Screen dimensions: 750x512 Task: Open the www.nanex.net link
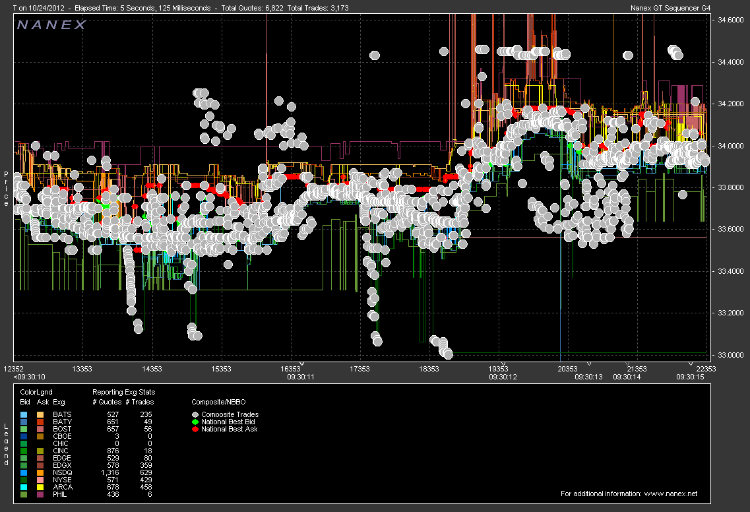[671, 494]
